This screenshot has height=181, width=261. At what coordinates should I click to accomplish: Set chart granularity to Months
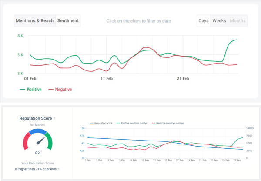tap(238, 21)
